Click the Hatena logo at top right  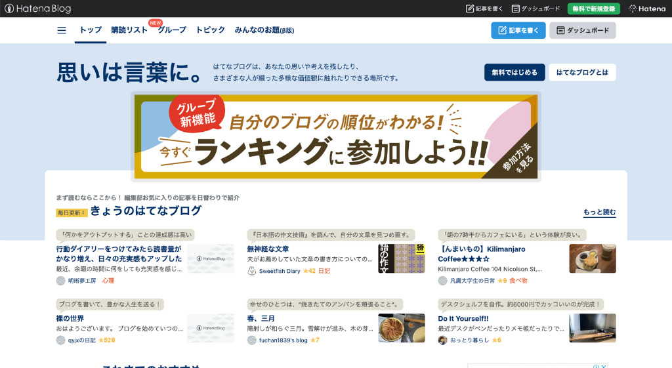click(x=646, y=9)
